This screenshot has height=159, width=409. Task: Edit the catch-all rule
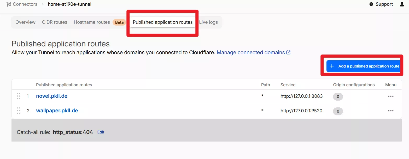point(101,132)
